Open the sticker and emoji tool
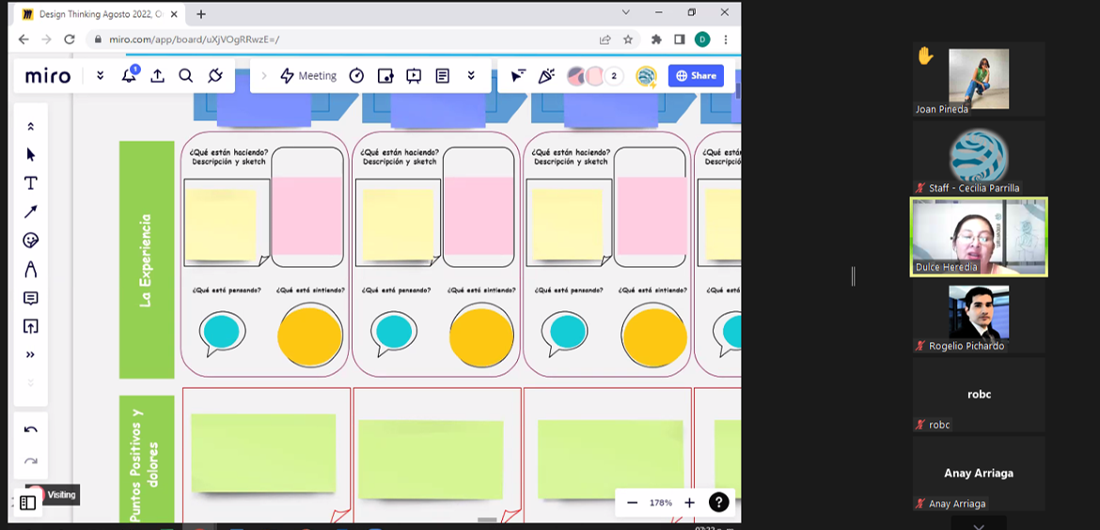 pos(30,241)
